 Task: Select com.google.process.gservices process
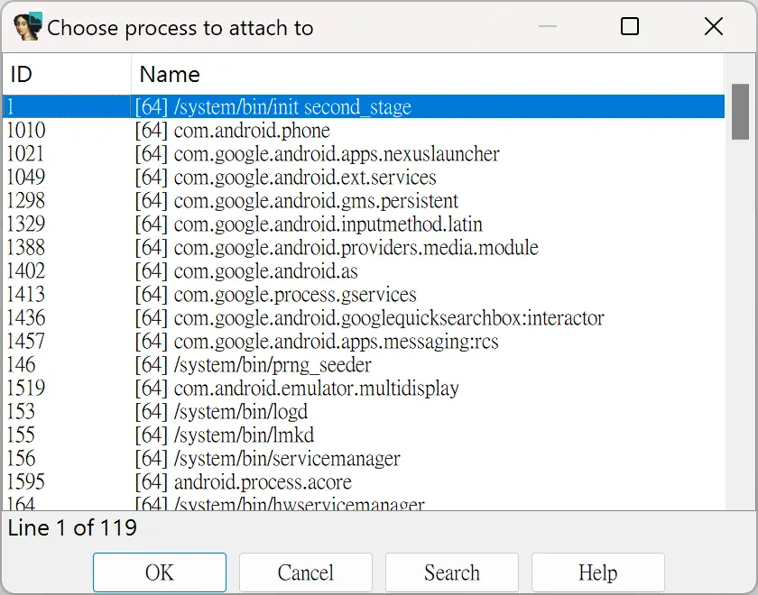point(364,294)
